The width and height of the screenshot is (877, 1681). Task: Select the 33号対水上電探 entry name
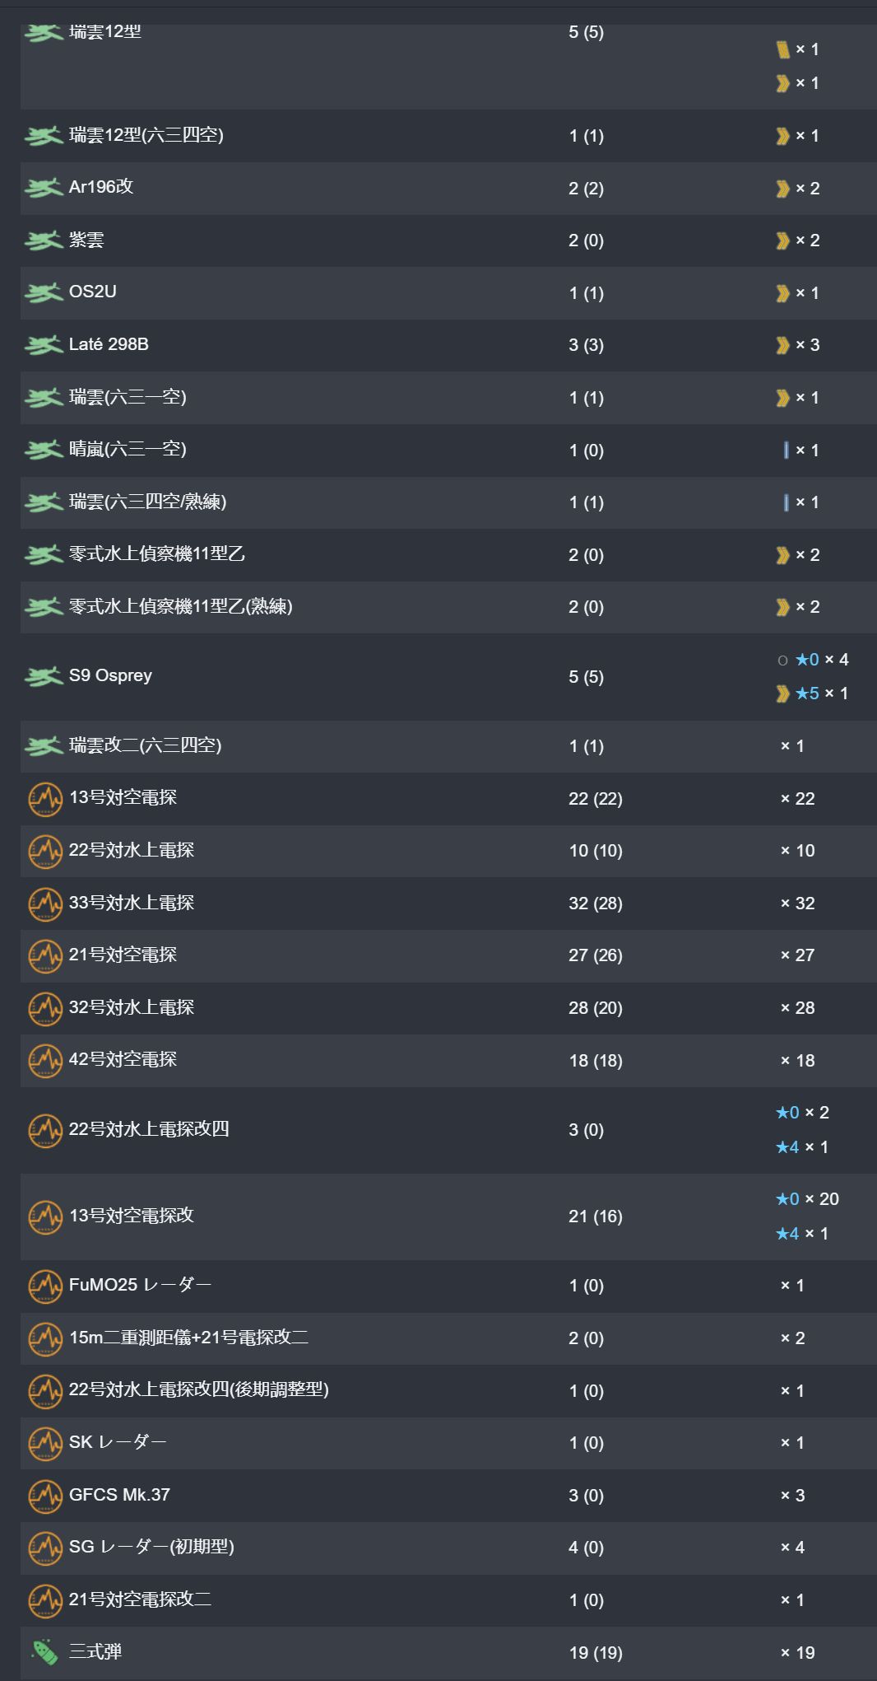click(132, 903)
